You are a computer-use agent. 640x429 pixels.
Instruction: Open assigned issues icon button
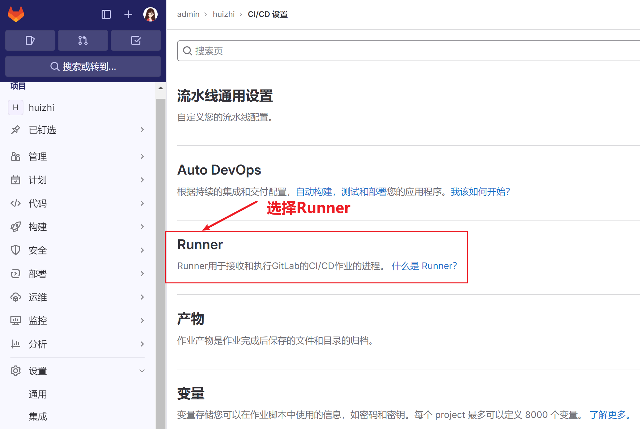30,40
